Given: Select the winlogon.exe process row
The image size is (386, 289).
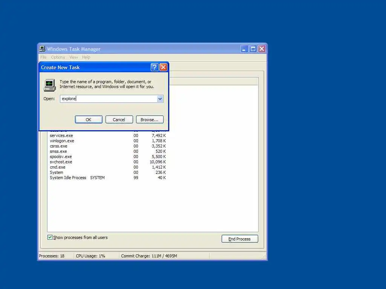Looking at the screenshot, I should click(x=108, y=141).
